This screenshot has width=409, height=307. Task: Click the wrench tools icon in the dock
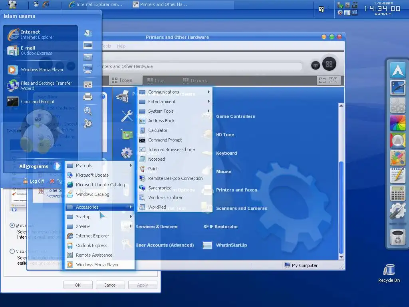click(397, 211)
